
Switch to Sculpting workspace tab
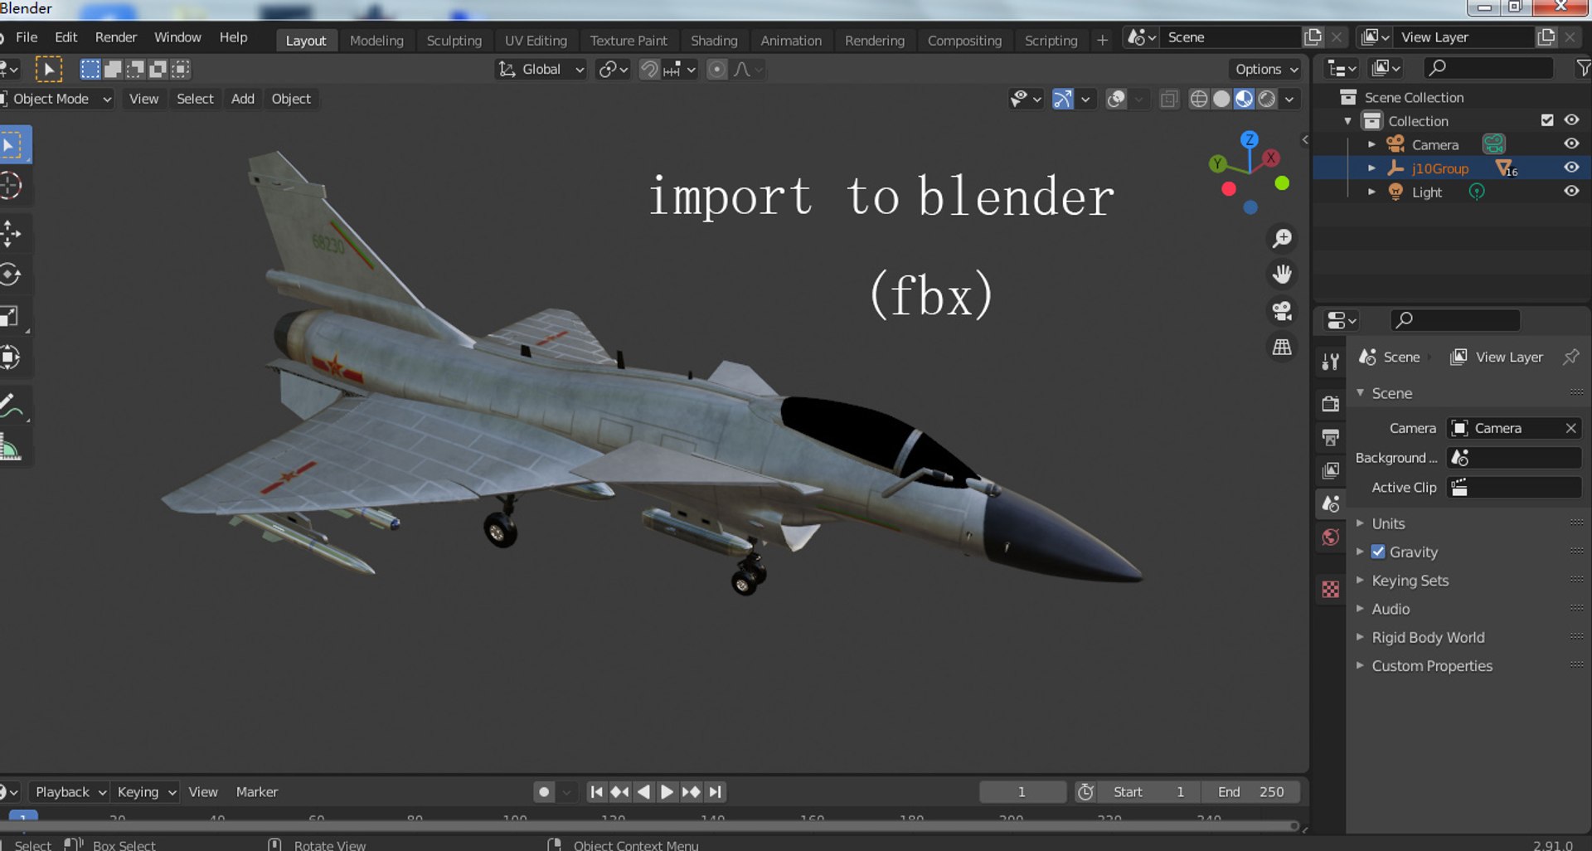454,41
